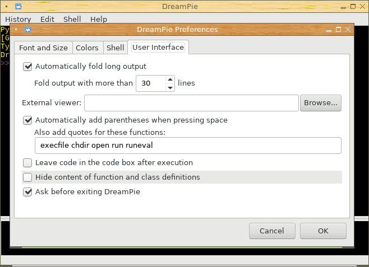369x267 pixels.
Task: Minimize the main DreamPie window
Action: 343,7
